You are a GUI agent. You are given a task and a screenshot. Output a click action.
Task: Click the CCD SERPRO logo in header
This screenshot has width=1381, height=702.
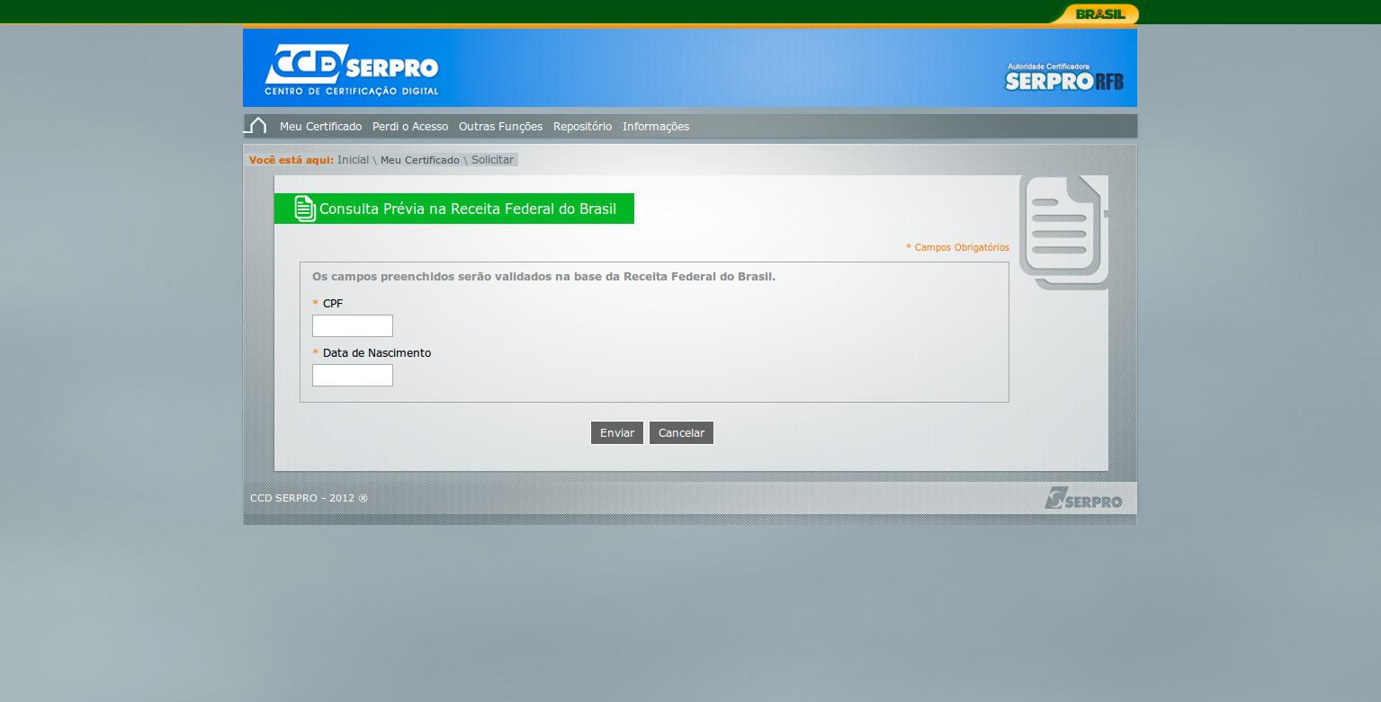tap(352, 69)
